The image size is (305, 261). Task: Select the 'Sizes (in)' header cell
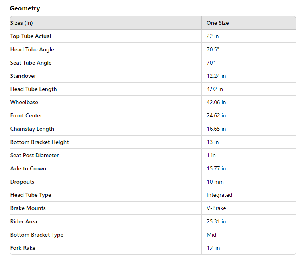point(22,23)
